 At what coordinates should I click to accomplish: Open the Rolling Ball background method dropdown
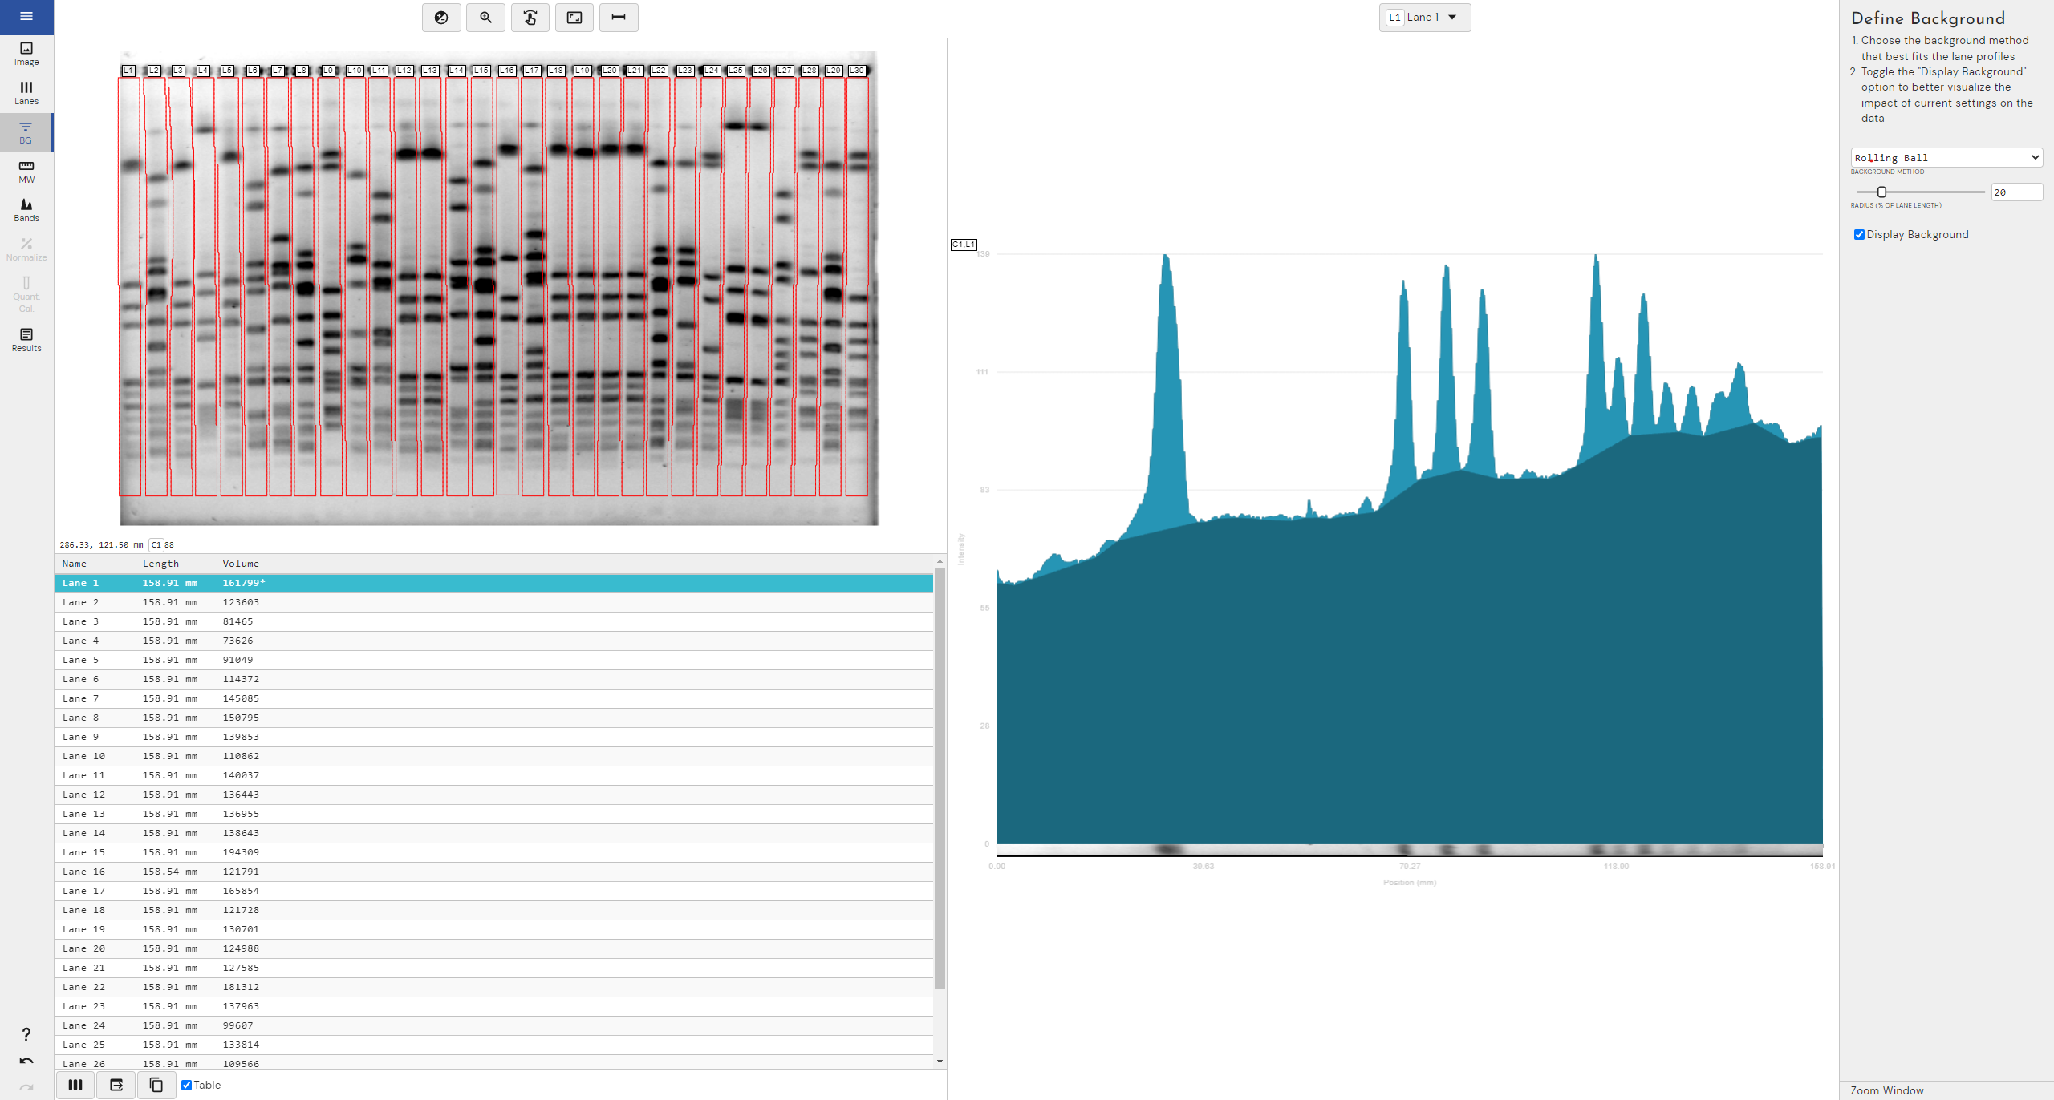pos(1946,158)
